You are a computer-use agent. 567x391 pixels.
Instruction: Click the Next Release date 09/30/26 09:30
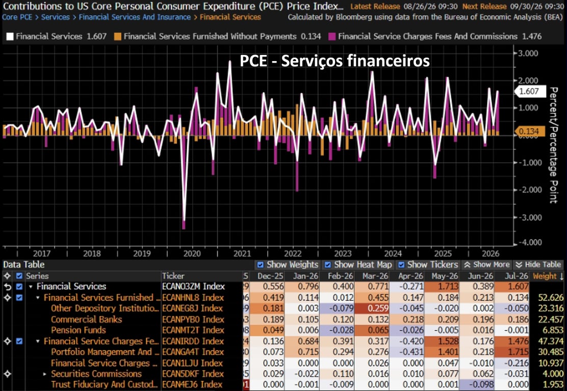coord(538,7)
